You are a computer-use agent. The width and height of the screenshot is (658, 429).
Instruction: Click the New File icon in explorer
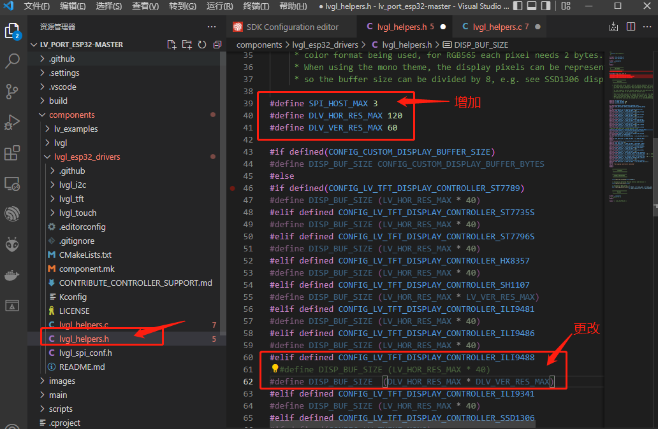coord(172,45)
